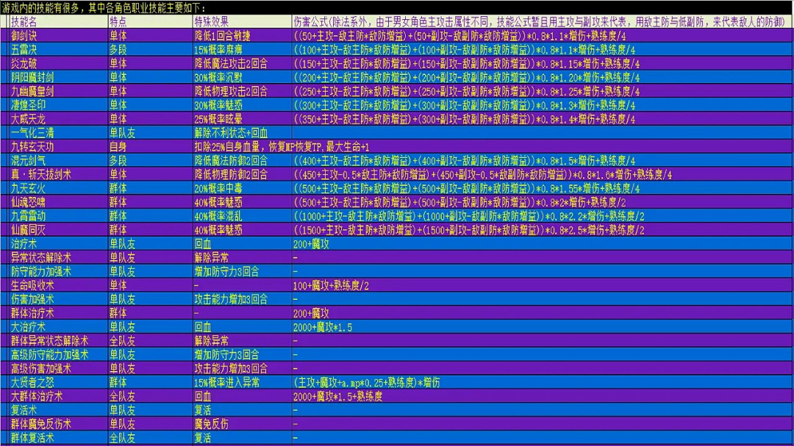
Task: Click the 15%概率进入异常 effect cell
Action: (x=229, y=382)
